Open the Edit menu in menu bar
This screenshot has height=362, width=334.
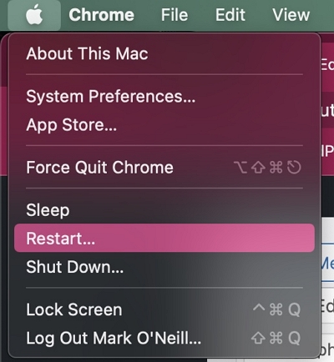(230, 15)
